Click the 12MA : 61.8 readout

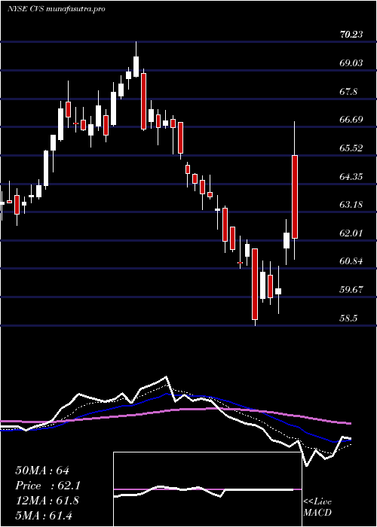click(x=47, y=501)
